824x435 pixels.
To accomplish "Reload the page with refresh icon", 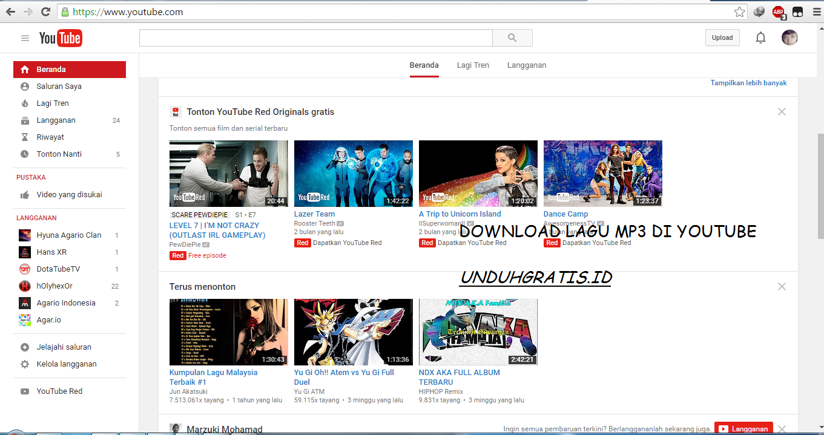I will [45, 11].
